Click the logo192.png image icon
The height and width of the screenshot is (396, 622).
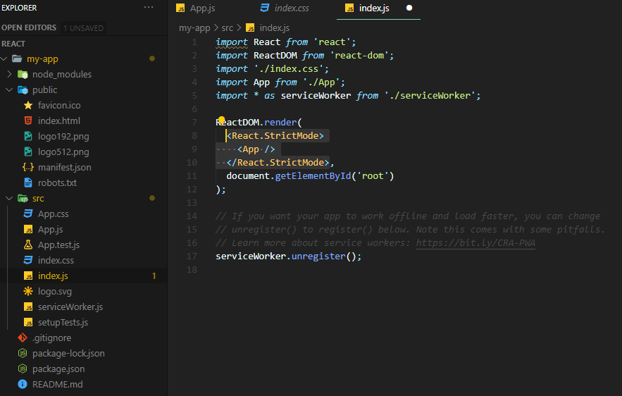[28, 136]
